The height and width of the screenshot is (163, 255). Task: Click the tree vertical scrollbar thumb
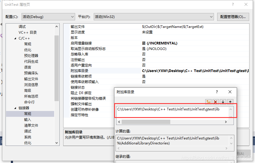(56, 68)
